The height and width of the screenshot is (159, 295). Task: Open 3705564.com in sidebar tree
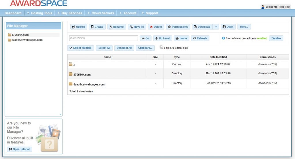pos(20,35)
